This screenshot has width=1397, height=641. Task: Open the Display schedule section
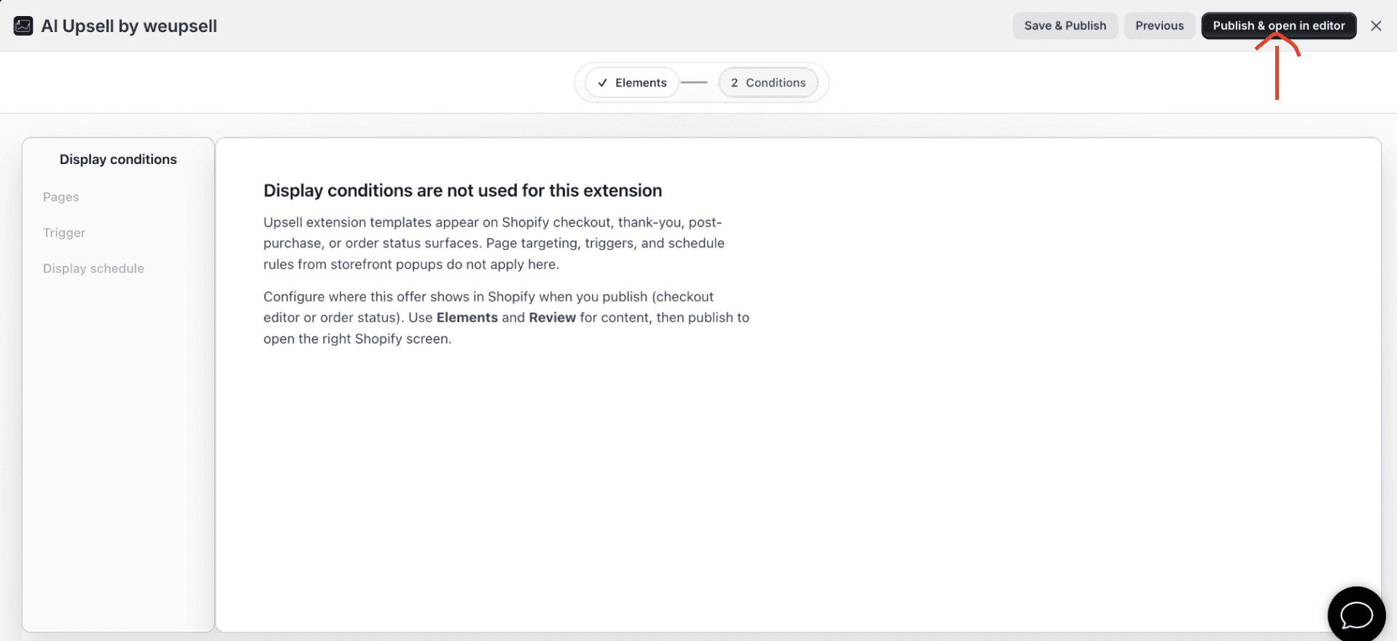click(93, 268)
